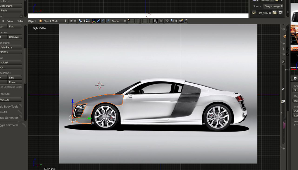Select the translate manipulator arrow icon
This screenshot has height=170, width=298.
coord(98,21)
